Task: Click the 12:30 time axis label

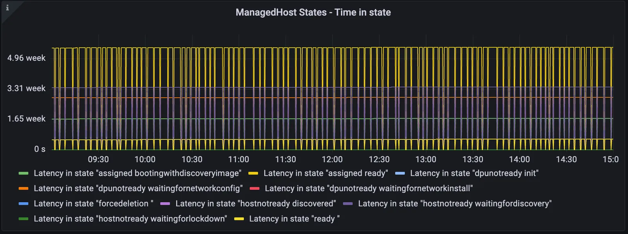Action: pos(379,160)
